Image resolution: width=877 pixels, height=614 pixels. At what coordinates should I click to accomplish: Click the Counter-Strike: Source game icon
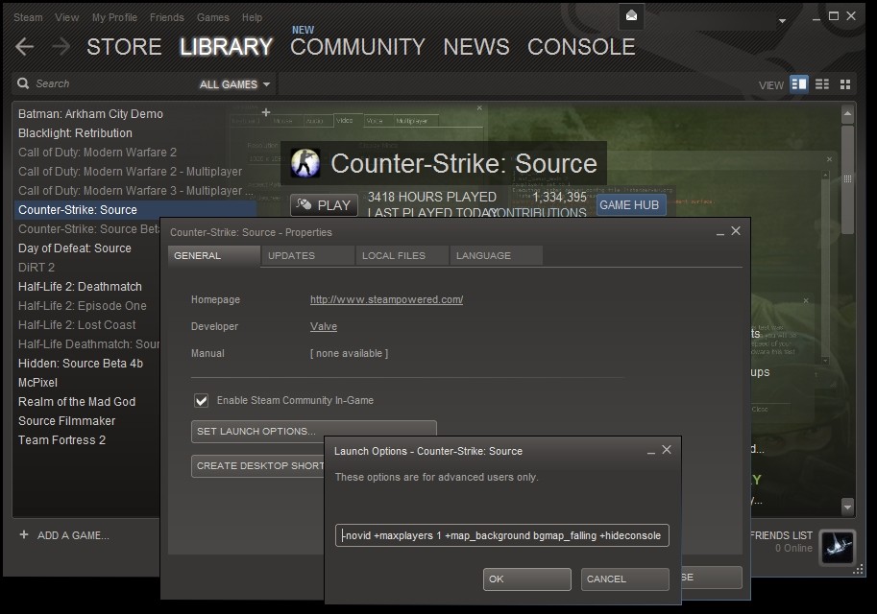(305, 163)
